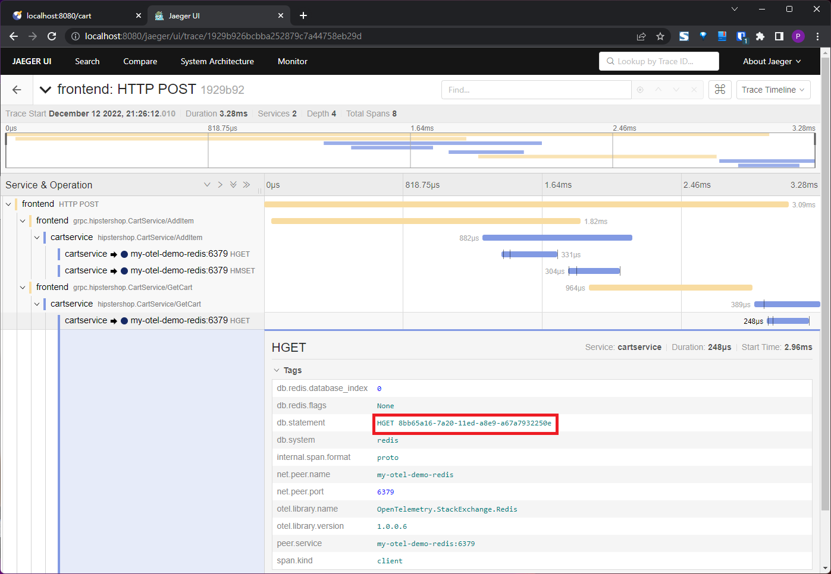Image resolution: width=831 pixels, height=574 pixels.
Task: Open the browser side panel icon
Action: pyautogui.click(x=779, y=36)
